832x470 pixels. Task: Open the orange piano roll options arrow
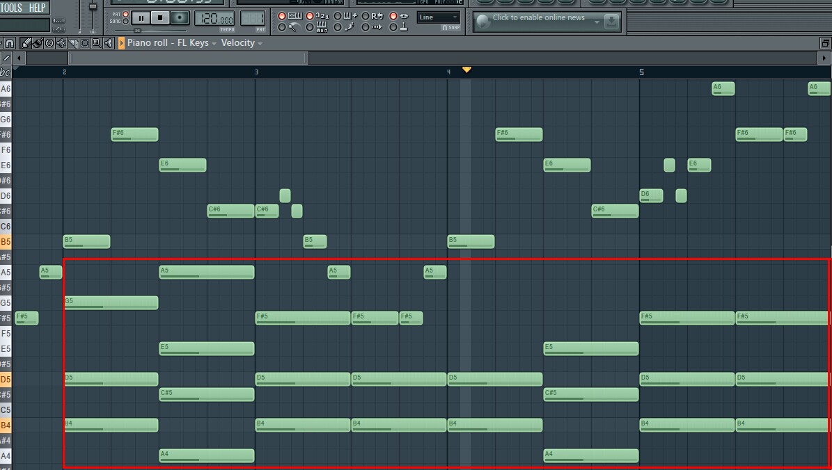click(122, 43)
